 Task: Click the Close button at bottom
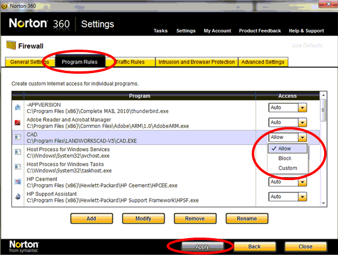coord(305,247)
